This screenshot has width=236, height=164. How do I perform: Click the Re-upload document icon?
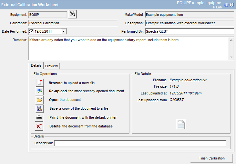39,91
